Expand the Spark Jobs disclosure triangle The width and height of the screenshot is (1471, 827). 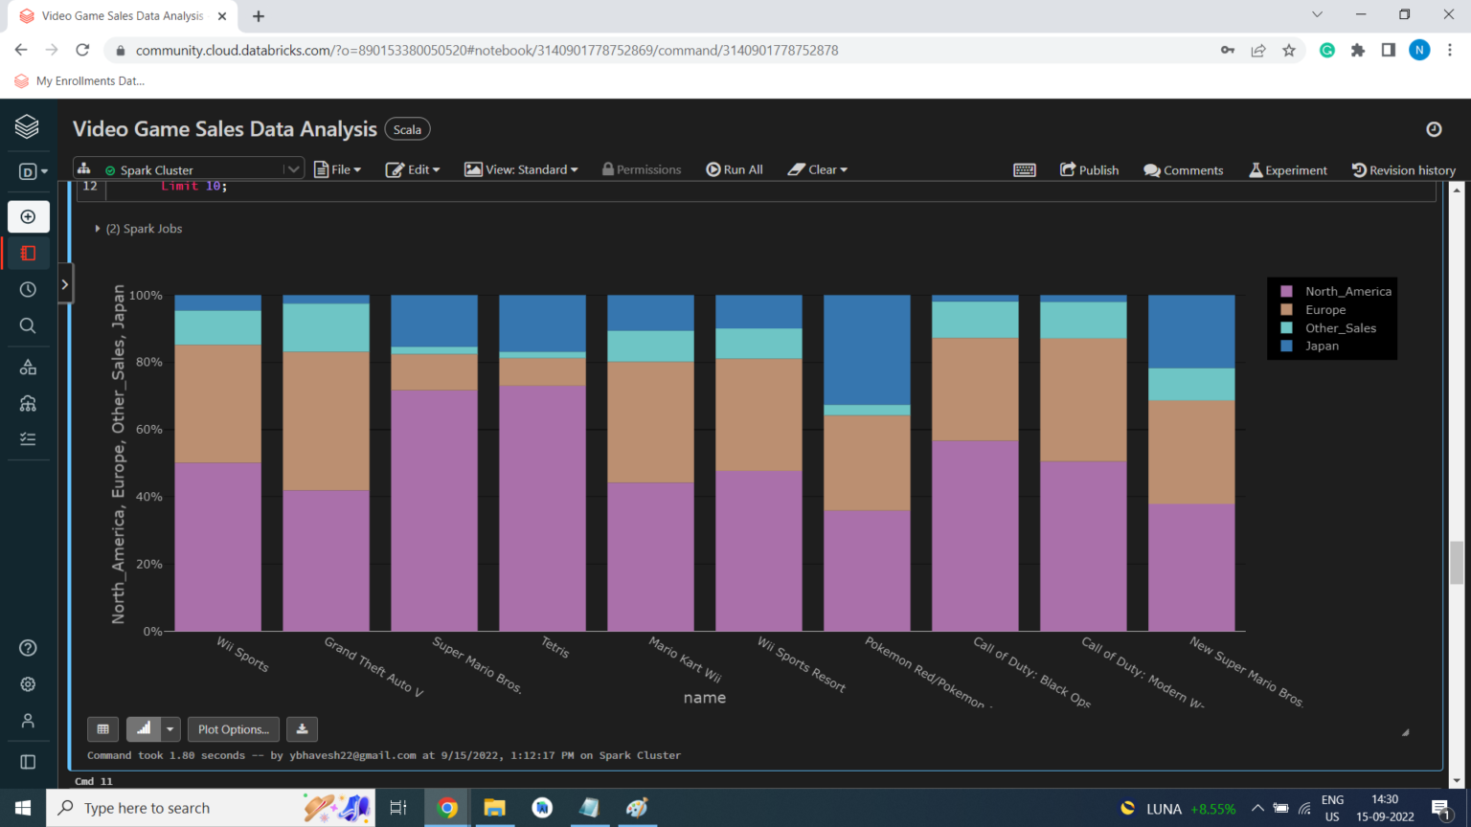(98, 229)
